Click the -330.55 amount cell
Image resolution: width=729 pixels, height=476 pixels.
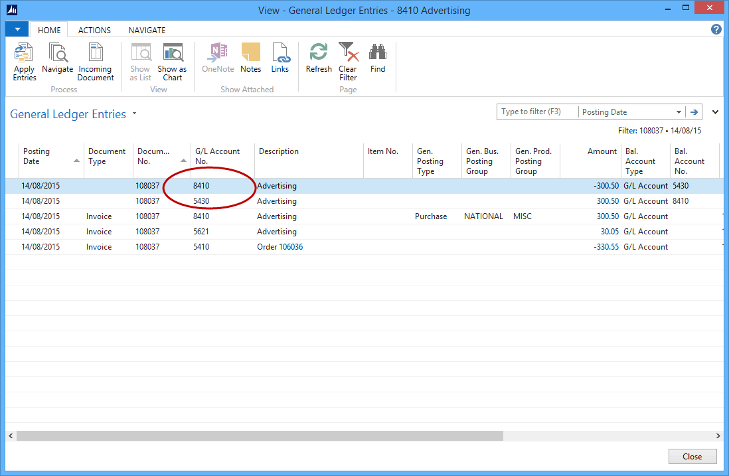coord(606,248)
